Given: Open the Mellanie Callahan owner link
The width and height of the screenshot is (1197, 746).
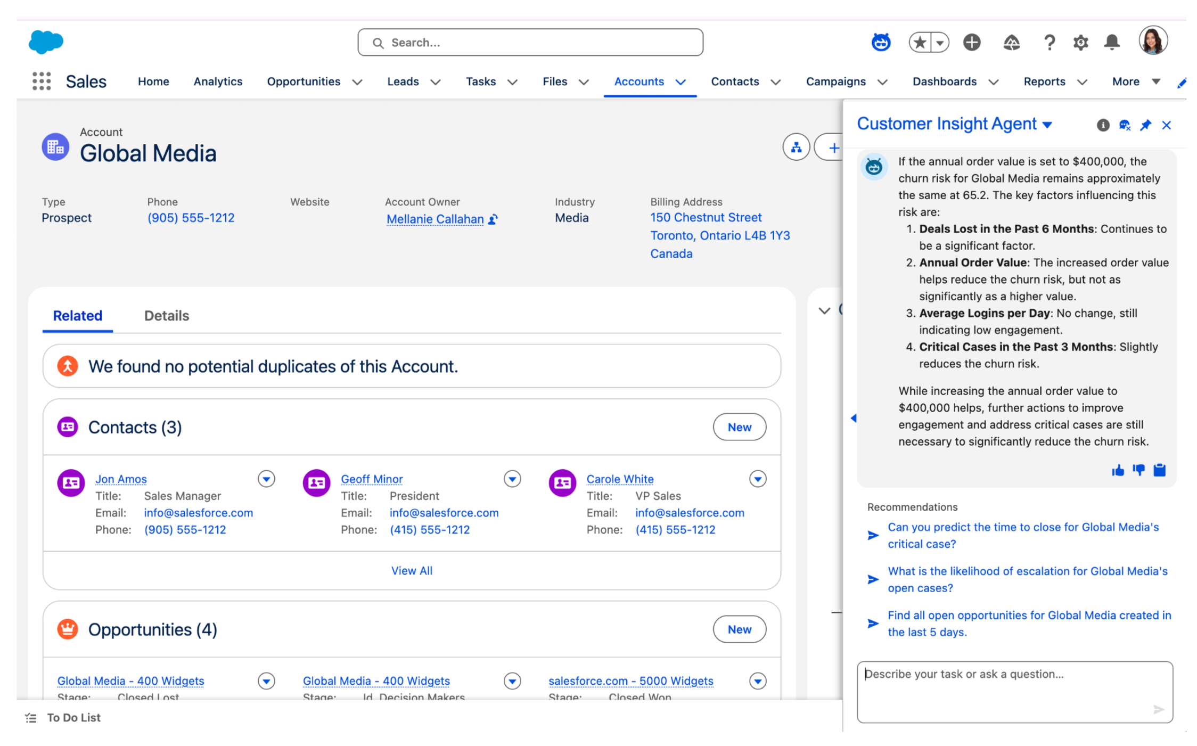Looking at the screenshot, I should (x=434, y=219).
